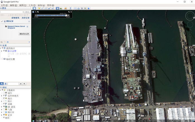Click the email toolbar icon
The width and height of the screenshot is (195, 122).
(x=75, y=8)
